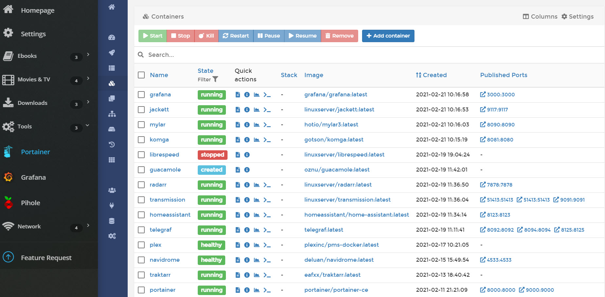Viewport: 605px width, 297px height.
Task: Open Volumes drive icon in blue sidebar
Action: 112,129
